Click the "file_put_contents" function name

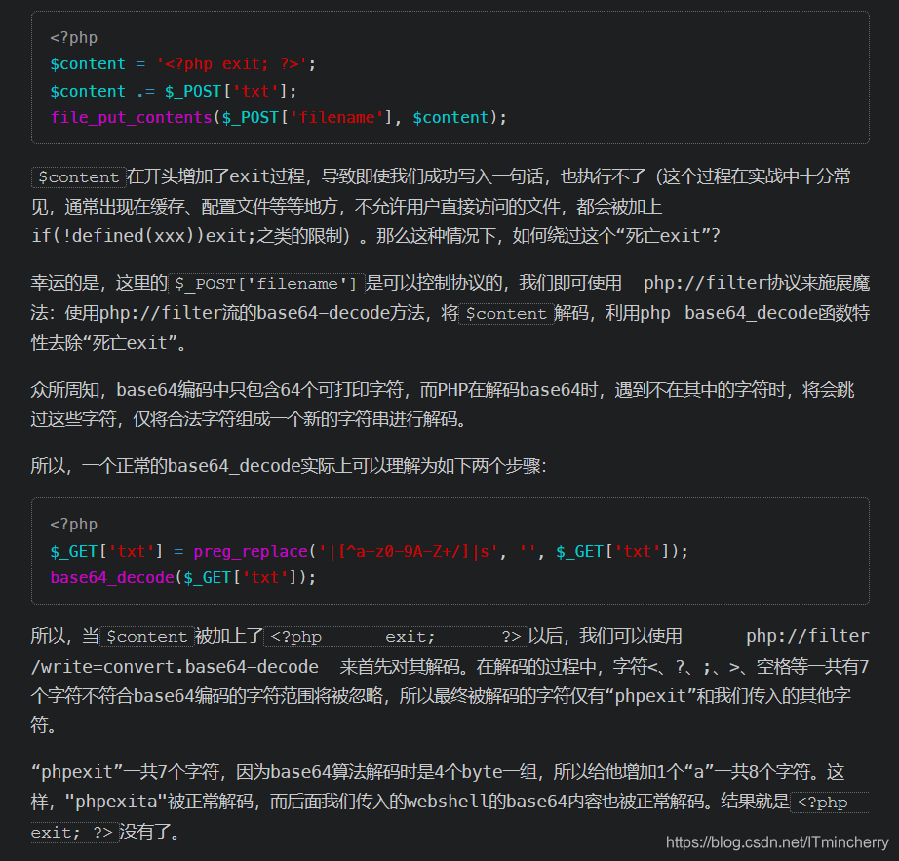click(x=132, y=118)
